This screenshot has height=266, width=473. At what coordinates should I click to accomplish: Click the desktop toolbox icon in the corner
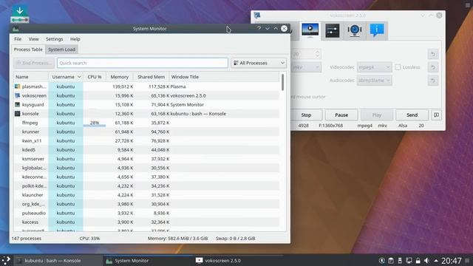tap(468, 4)
